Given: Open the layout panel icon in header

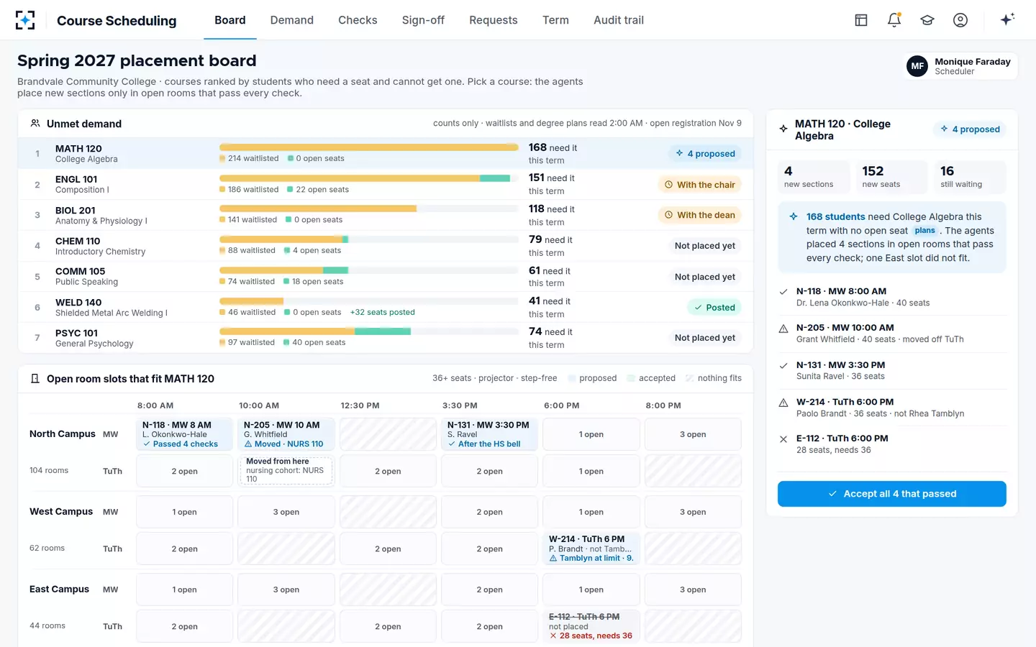Looking at the screenshot, I should point(861,20).
